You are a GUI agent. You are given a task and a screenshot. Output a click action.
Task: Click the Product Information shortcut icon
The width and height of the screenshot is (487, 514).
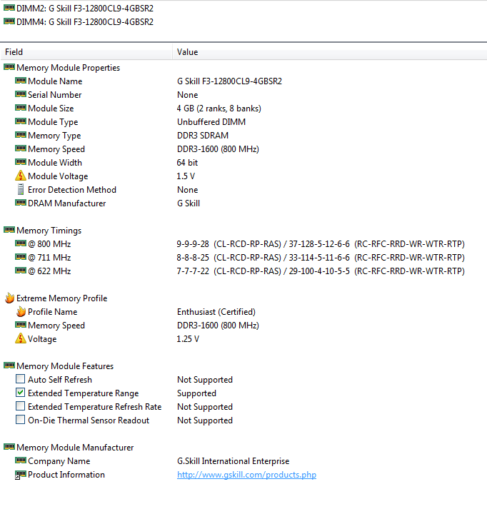pyautogui.click(x=21, y=474)
